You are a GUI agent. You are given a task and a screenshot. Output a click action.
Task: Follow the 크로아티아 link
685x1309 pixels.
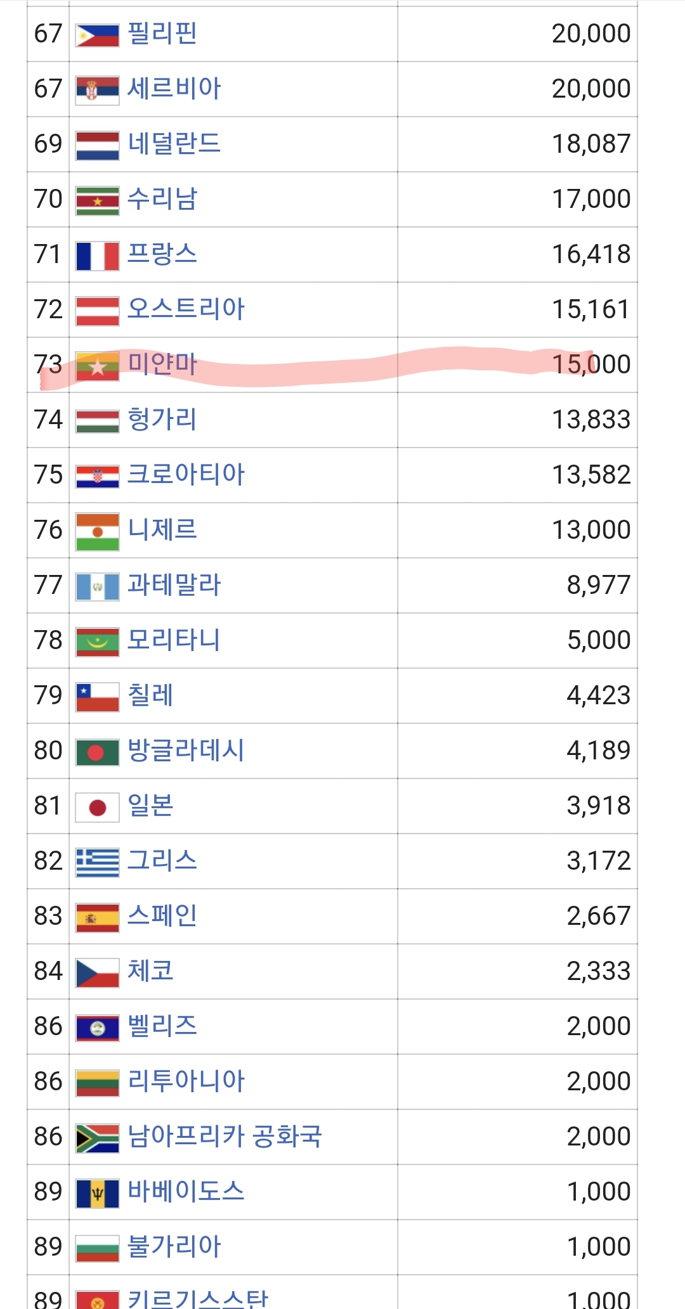[186, 474]
